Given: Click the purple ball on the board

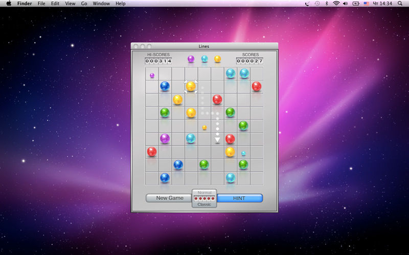Looking at the screenshot, I should coord(165,138).
